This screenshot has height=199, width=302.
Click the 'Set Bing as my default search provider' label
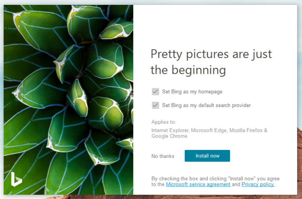[207, 105]
